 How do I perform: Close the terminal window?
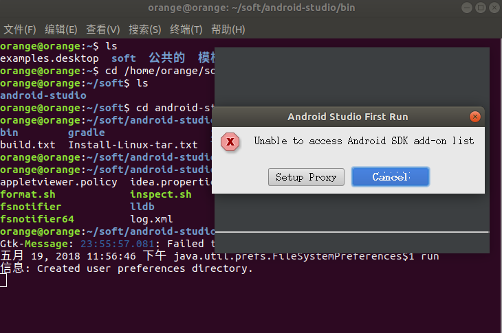tap(494, 8)
